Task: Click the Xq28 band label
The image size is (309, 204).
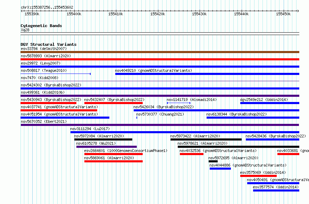Action: (x=25, y=30)
